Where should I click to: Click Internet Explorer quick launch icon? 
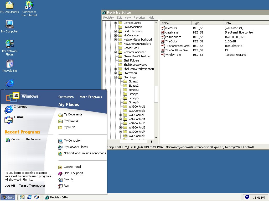coord(29,197)
